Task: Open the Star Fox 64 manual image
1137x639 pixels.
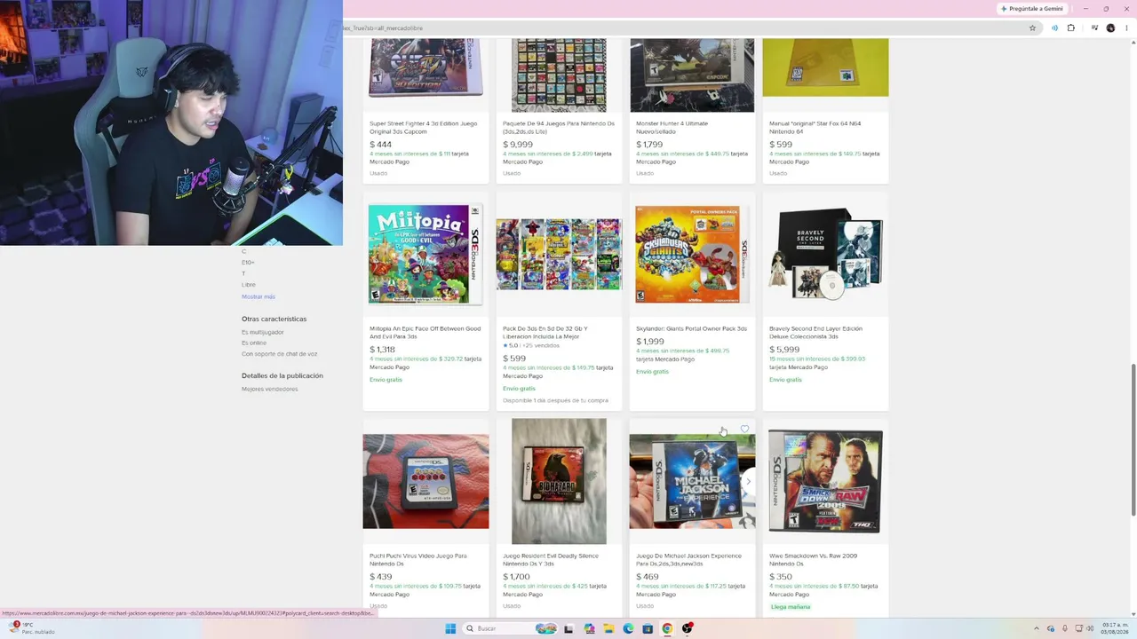Action: pos(825,67)
